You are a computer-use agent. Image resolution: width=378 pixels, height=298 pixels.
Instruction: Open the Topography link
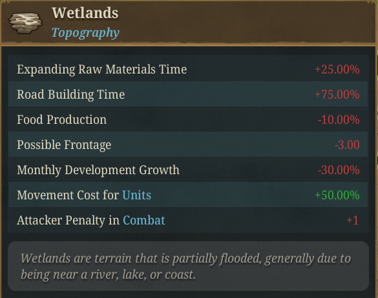(85, 33)
